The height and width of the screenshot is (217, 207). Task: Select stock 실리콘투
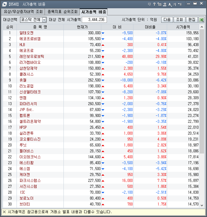point(27,133)
